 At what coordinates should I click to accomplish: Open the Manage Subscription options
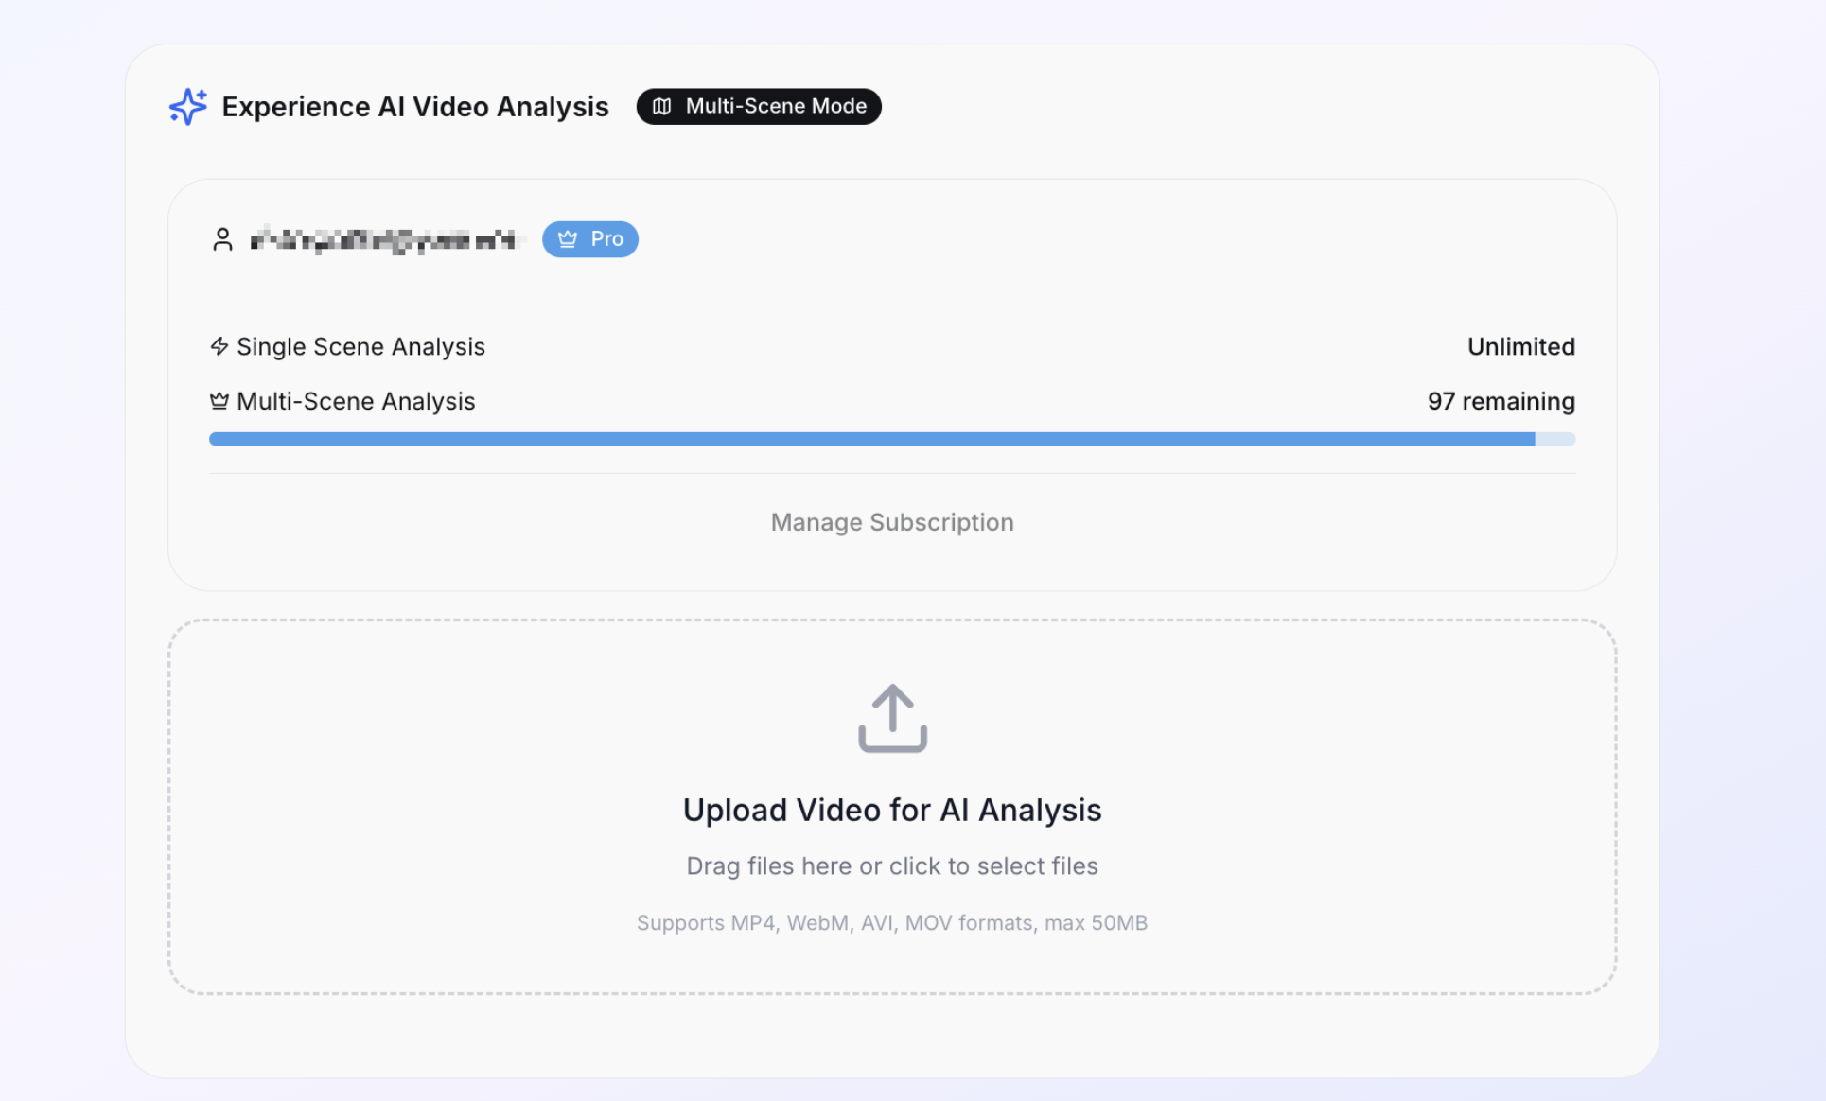(x=891, y=521)
